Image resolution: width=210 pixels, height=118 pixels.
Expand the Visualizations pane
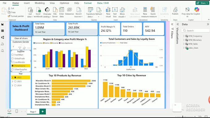coord(178,24)
